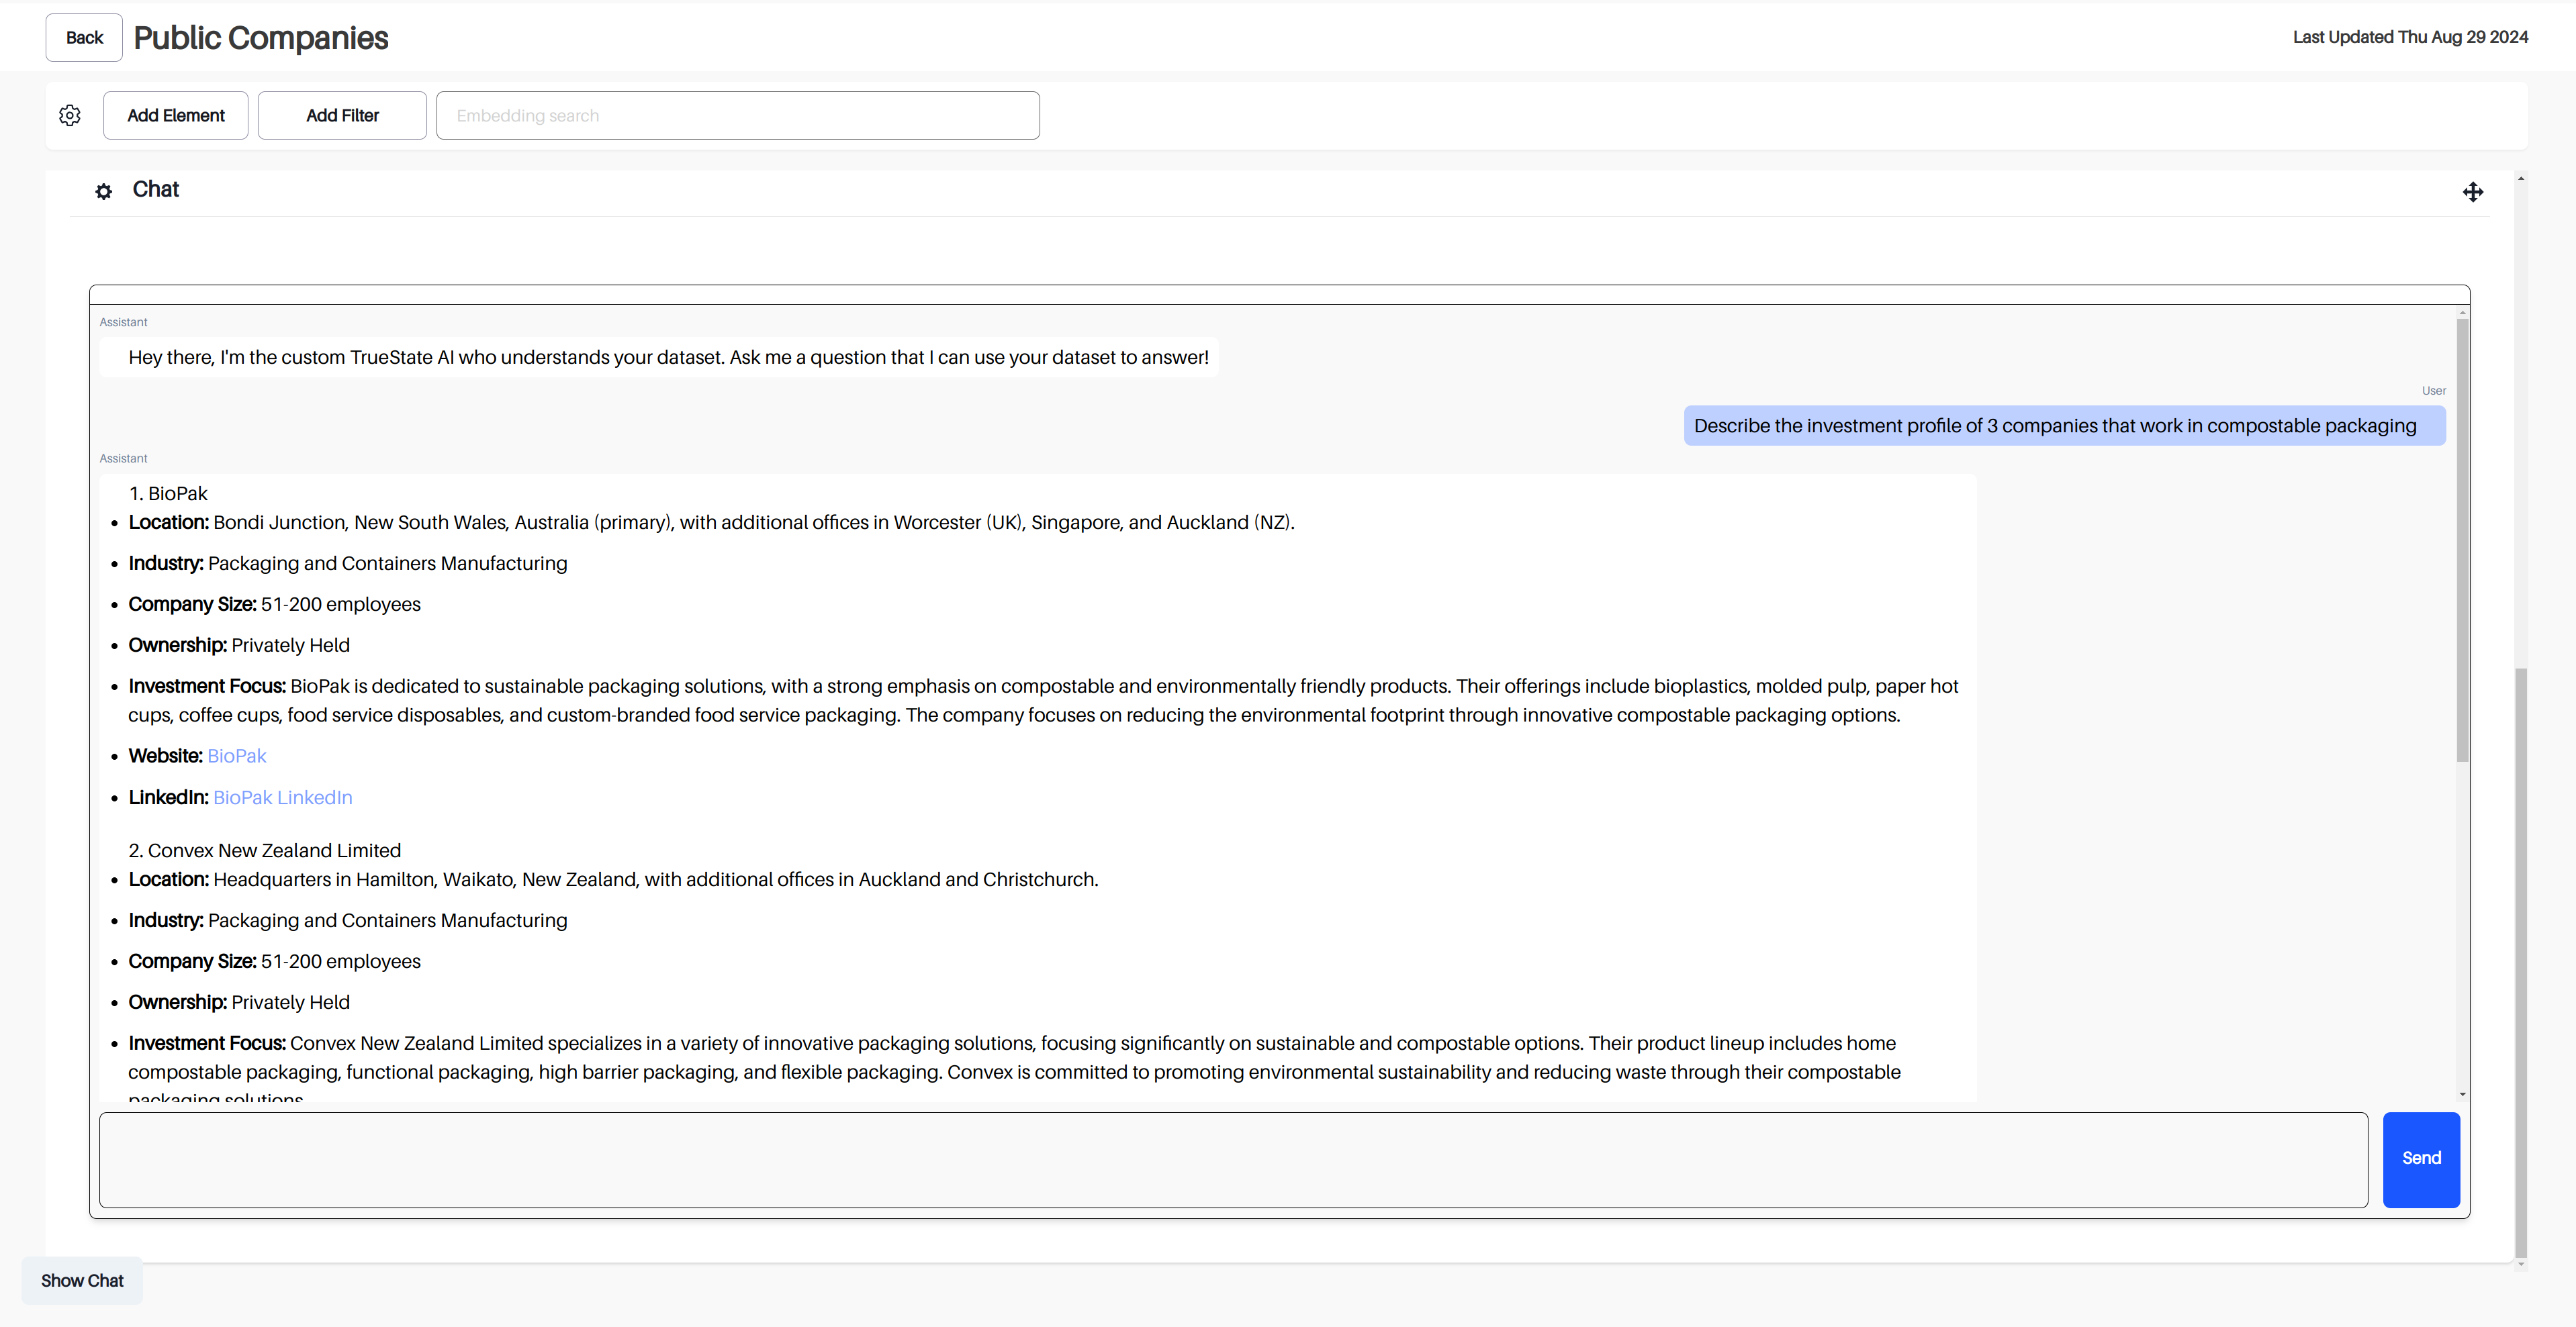Click the chat conversation scrollbar thumb
Image resolution: width=2576 pixels, height=1327 pixels.
click(2462, 540)
